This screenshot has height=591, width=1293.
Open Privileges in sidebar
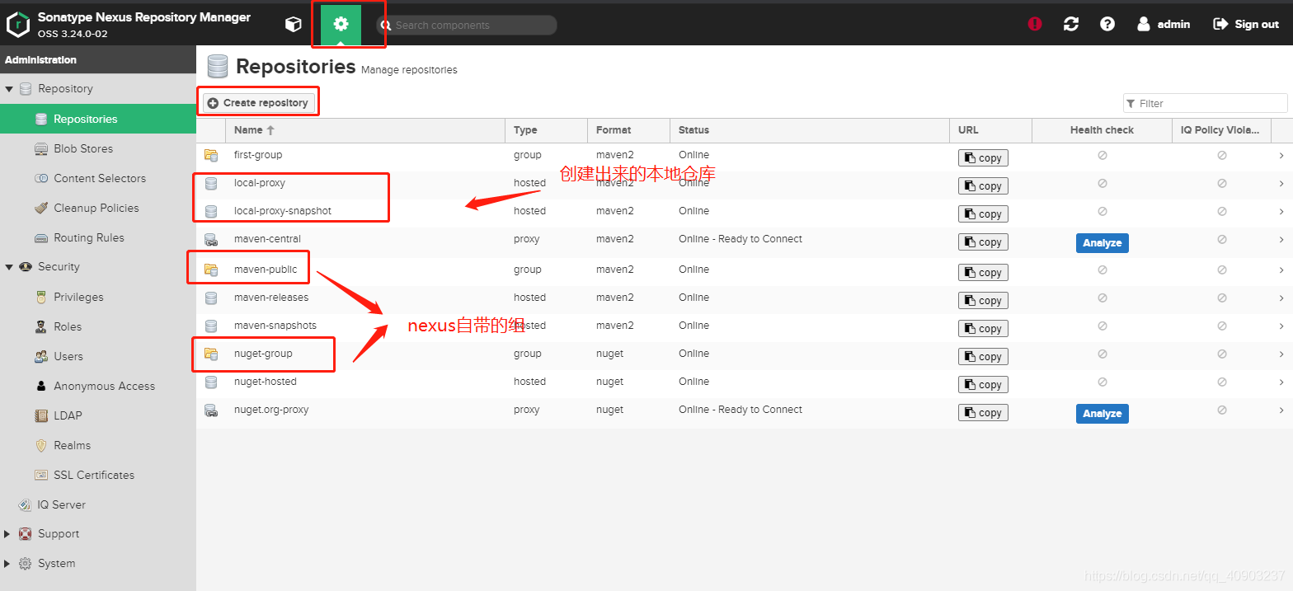[x=98, y=297]
